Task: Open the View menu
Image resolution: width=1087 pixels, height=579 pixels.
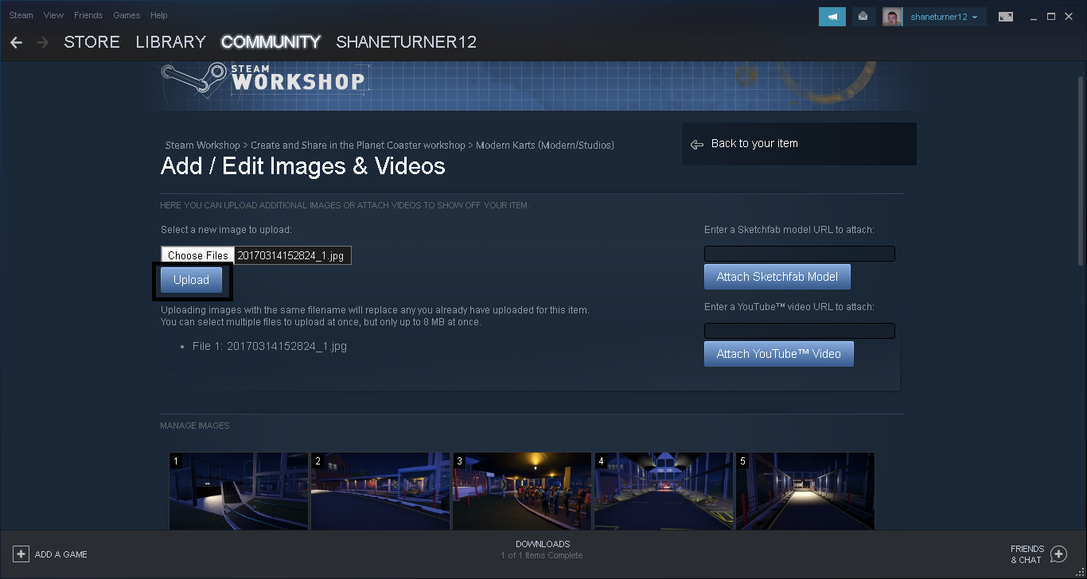Action: [54, 15]
